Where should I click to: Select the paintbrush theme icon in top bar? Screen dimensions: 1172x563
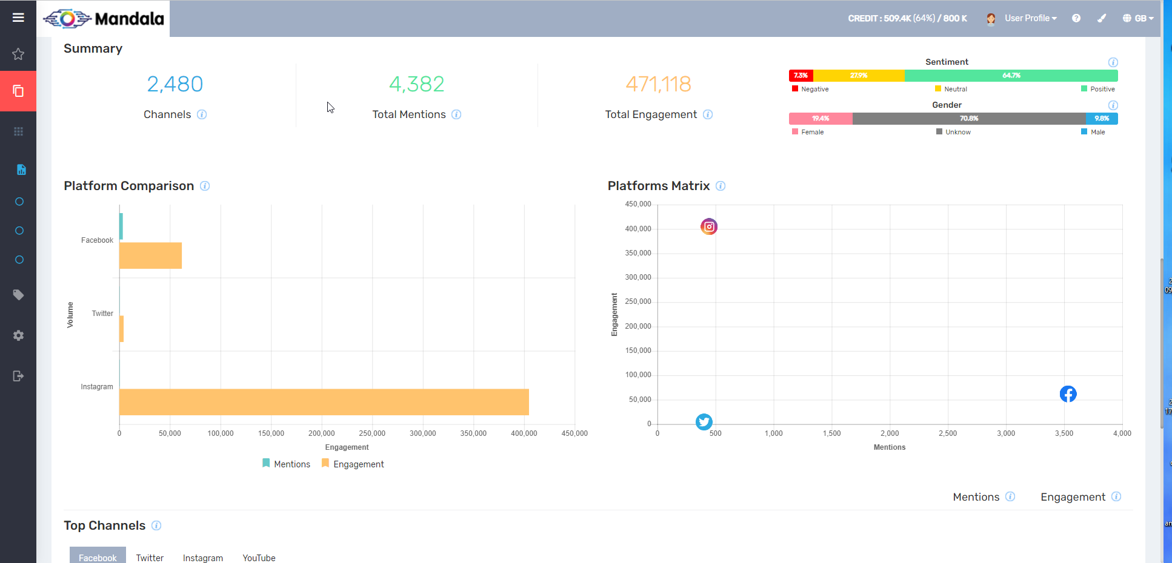1102,18
